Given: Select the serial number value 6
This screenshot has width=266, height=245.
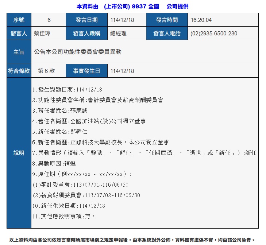Looking at the screenshot, I should click(x=49, y=20).
